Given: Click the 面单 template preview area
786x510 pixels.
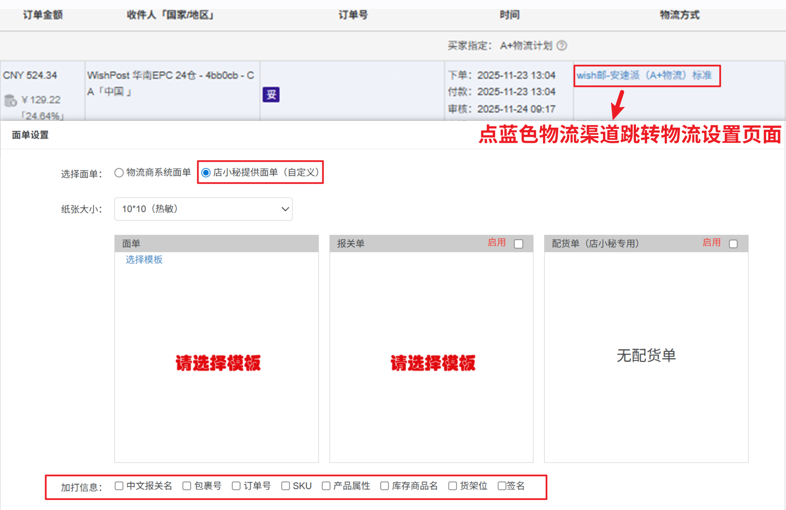Looking at the screenshot, I should click(x=216, y=363).
